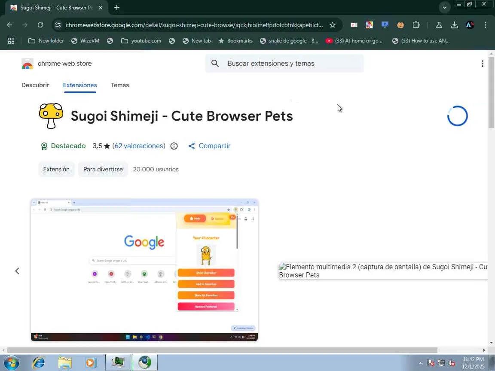Open the Elemento multimedia 2 image placeholder
The height and width of the screenshot is (371, 495).
pos(383,271)
